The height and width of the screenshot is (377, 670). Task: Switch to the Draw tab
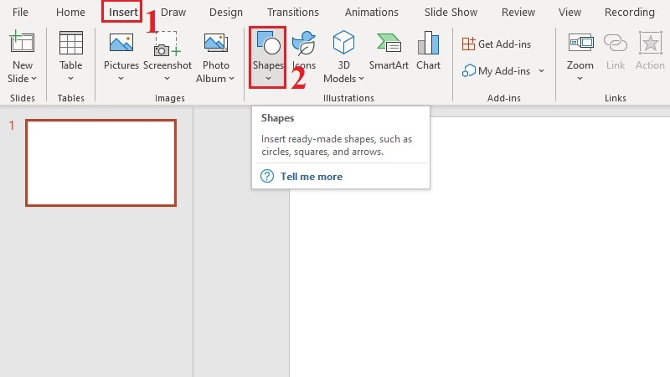point(173,12)
